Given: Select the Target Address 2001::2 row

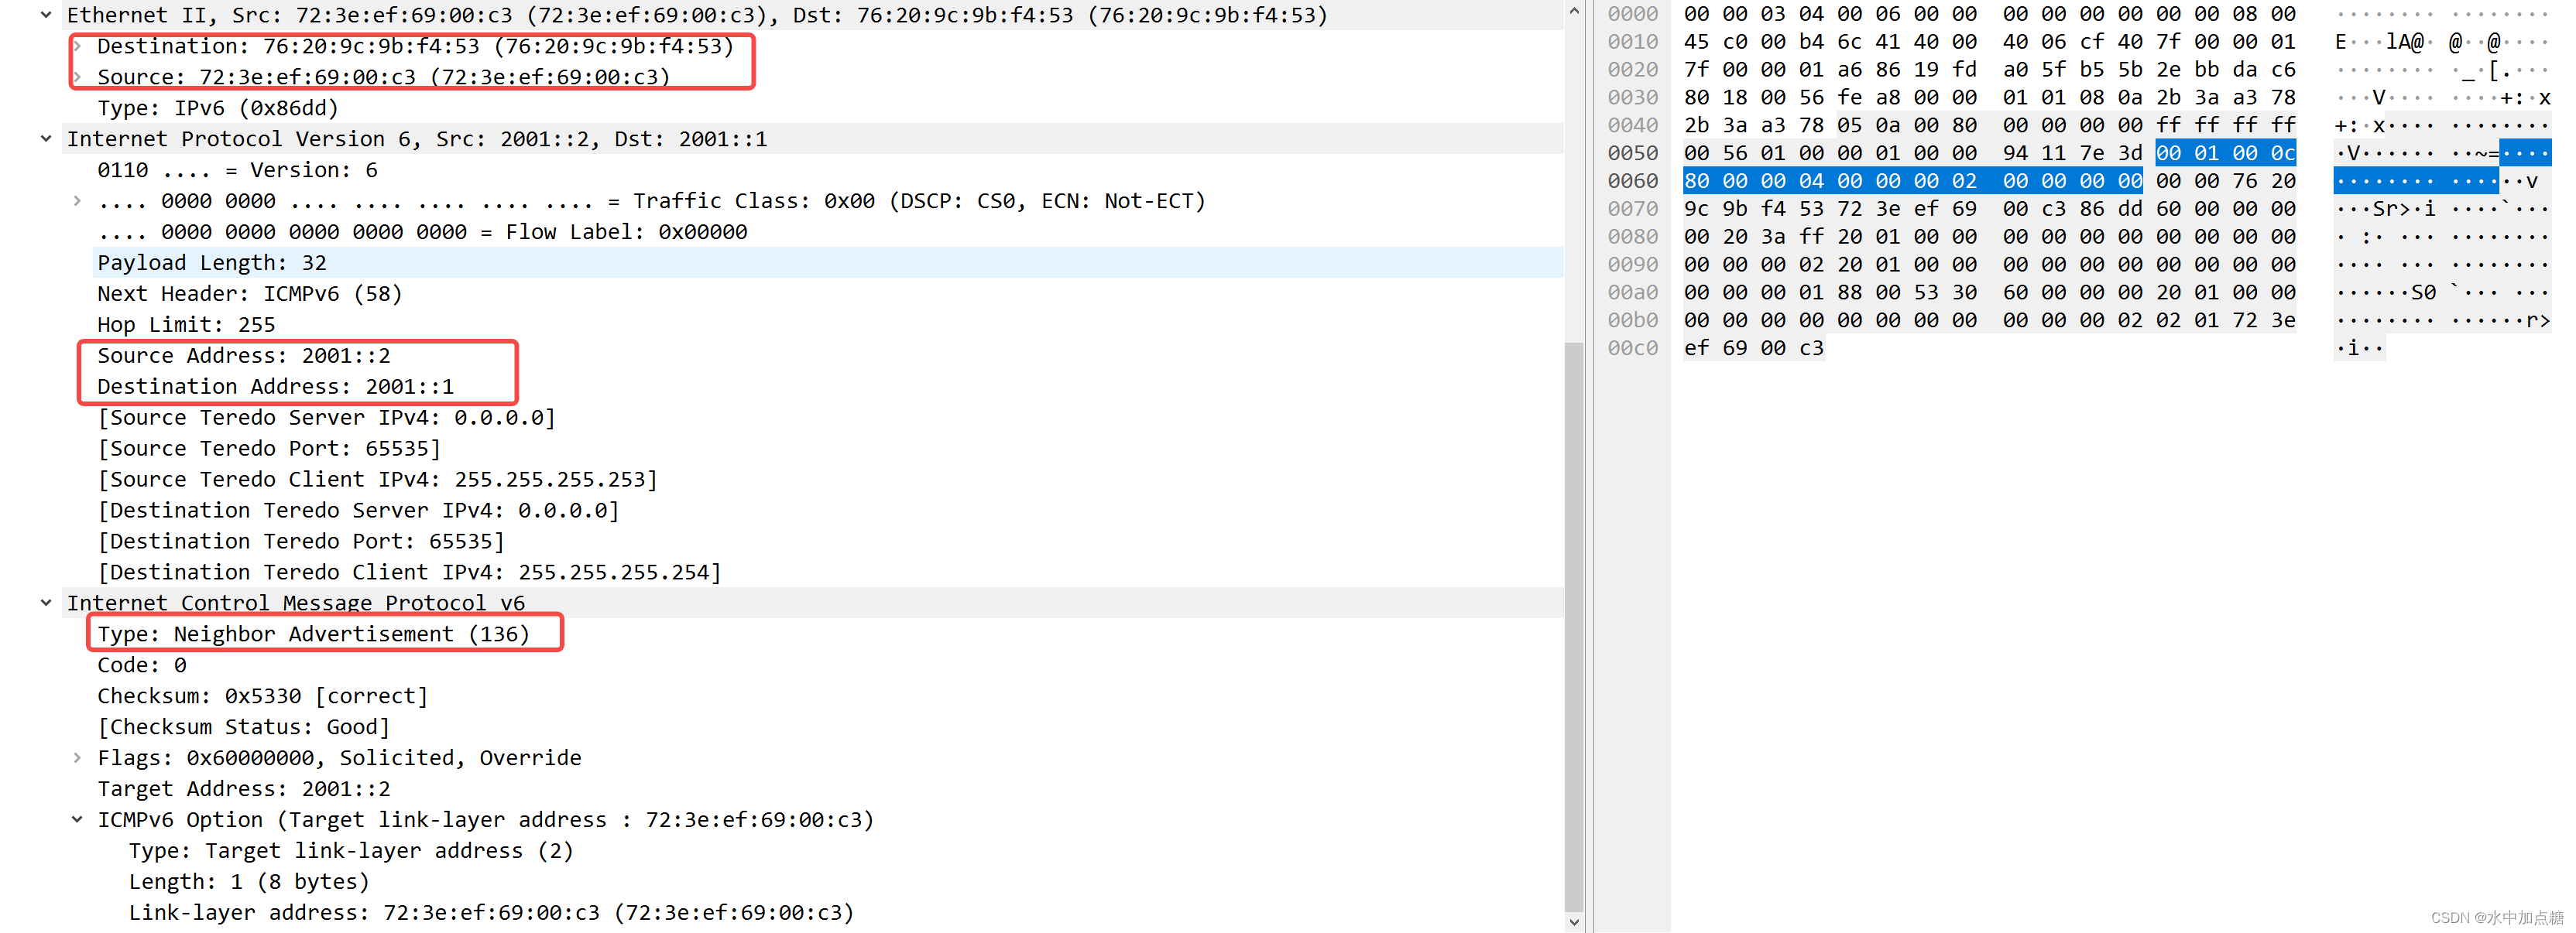Looking at the screenshot, I should click(x=243, y=788).
